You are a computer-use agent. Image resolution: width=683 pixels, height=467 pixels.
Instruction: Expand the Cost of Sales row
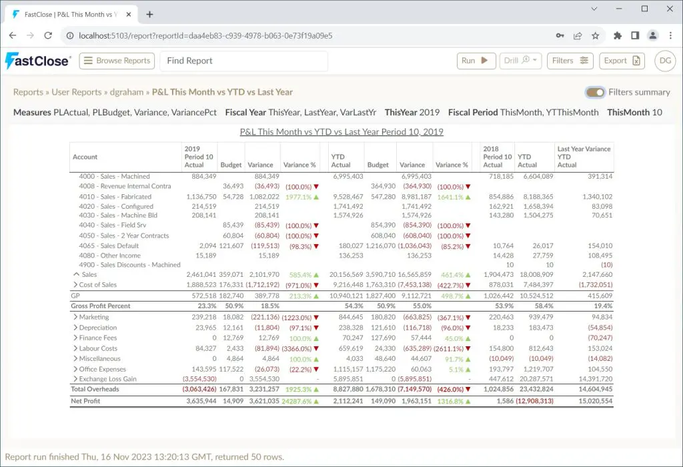coord(75,285)
